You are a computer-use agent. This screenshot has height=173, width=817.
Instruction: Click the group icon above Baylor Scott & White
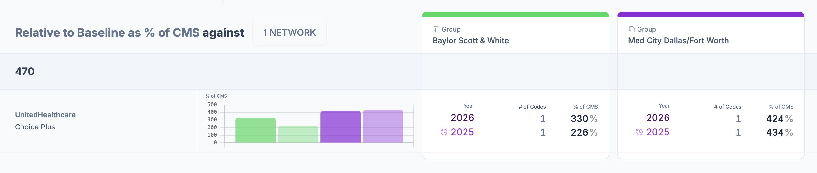437,29
